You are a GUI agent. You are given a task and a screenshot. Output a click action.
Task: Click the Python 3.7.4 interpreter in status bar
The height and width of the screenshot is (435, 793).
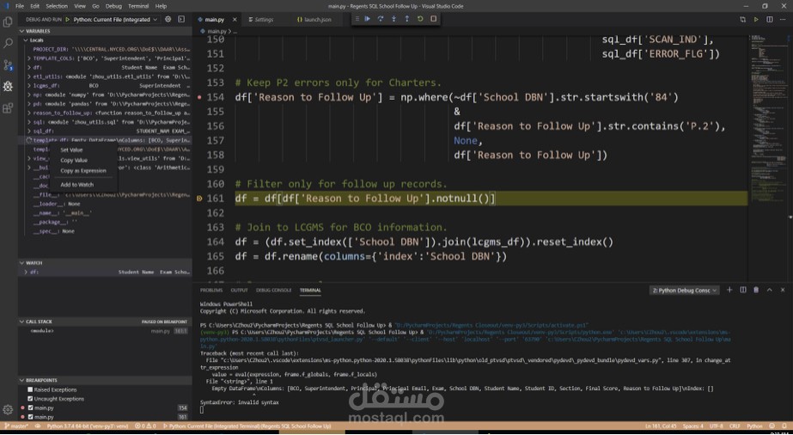87,426
